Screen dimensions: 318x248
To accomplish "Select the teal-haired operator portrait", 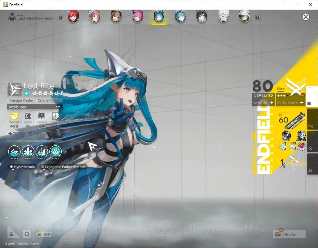I will [180, 16].
